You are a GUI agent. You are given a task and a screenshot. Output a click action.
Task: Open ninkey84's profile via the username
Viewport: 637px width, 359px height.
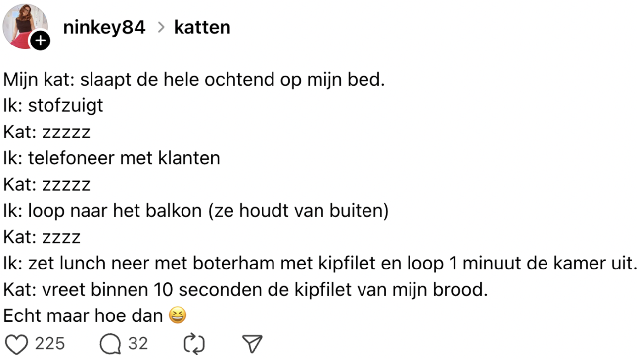pyautogui.click(x=104, y=27)
